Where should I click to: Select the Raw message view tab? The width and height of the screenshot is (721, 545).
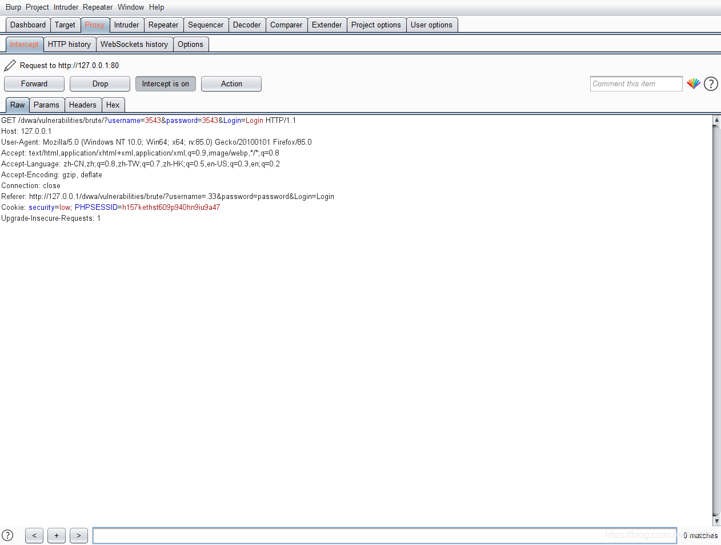(x=17, y=105)
